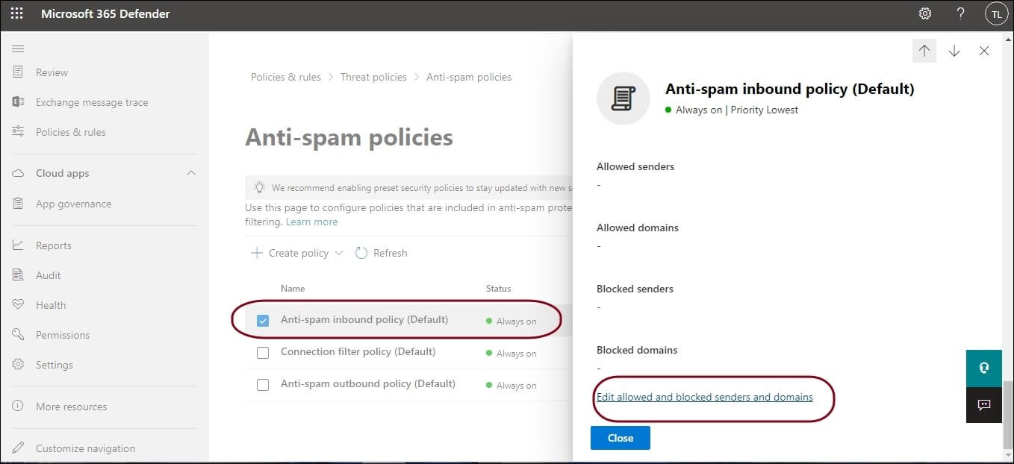Click the blue Close button
This screenshot has height=464, width=1014.
tap(620, 438)
